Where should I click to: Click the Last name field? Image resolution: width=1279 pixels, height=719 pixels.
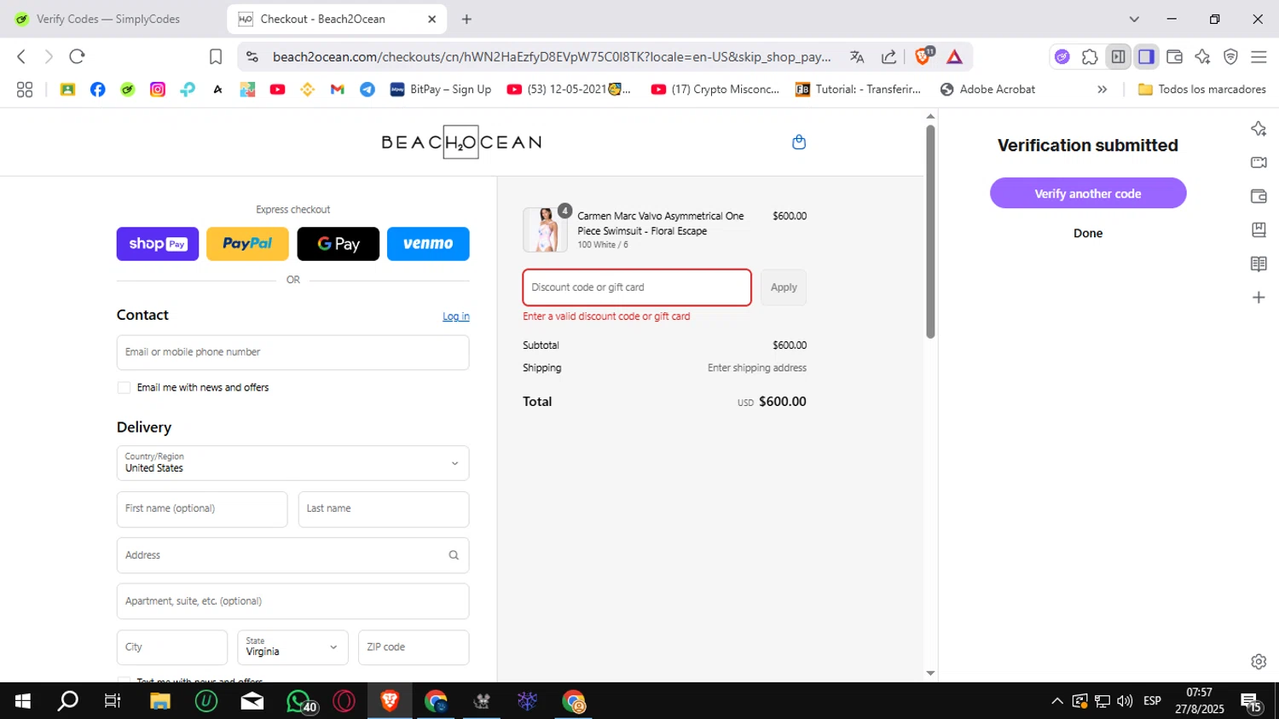(x=384, y=509)
